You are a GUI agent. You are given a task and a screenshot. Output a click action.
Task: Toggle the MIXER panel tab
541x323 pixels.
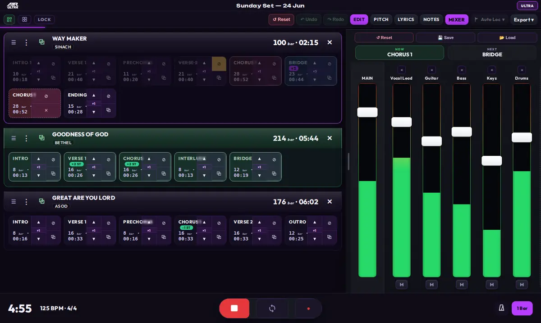pos(457,19)
